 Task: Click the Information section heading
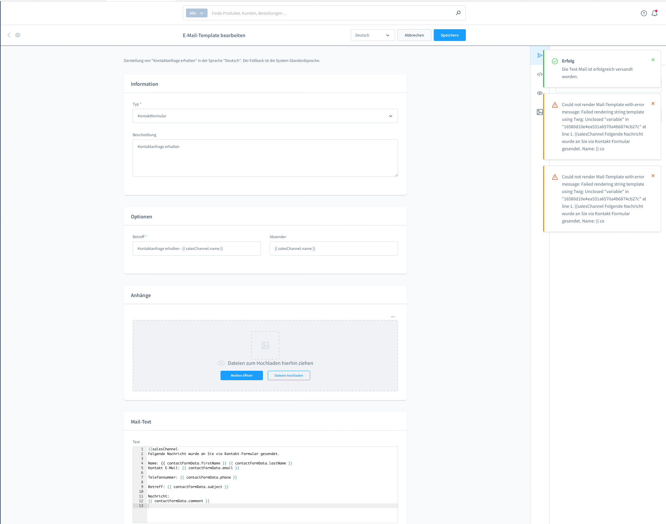[x=144, y=84]
